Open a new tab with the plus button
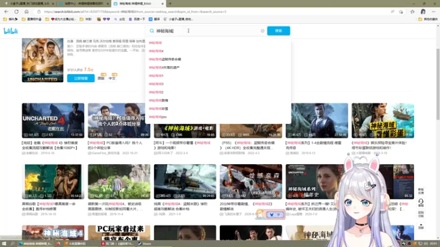Screen dimensions: 440x247 point(170,4)
